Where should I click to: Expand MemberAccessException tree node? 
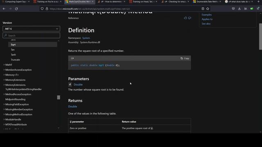point(4,70)
